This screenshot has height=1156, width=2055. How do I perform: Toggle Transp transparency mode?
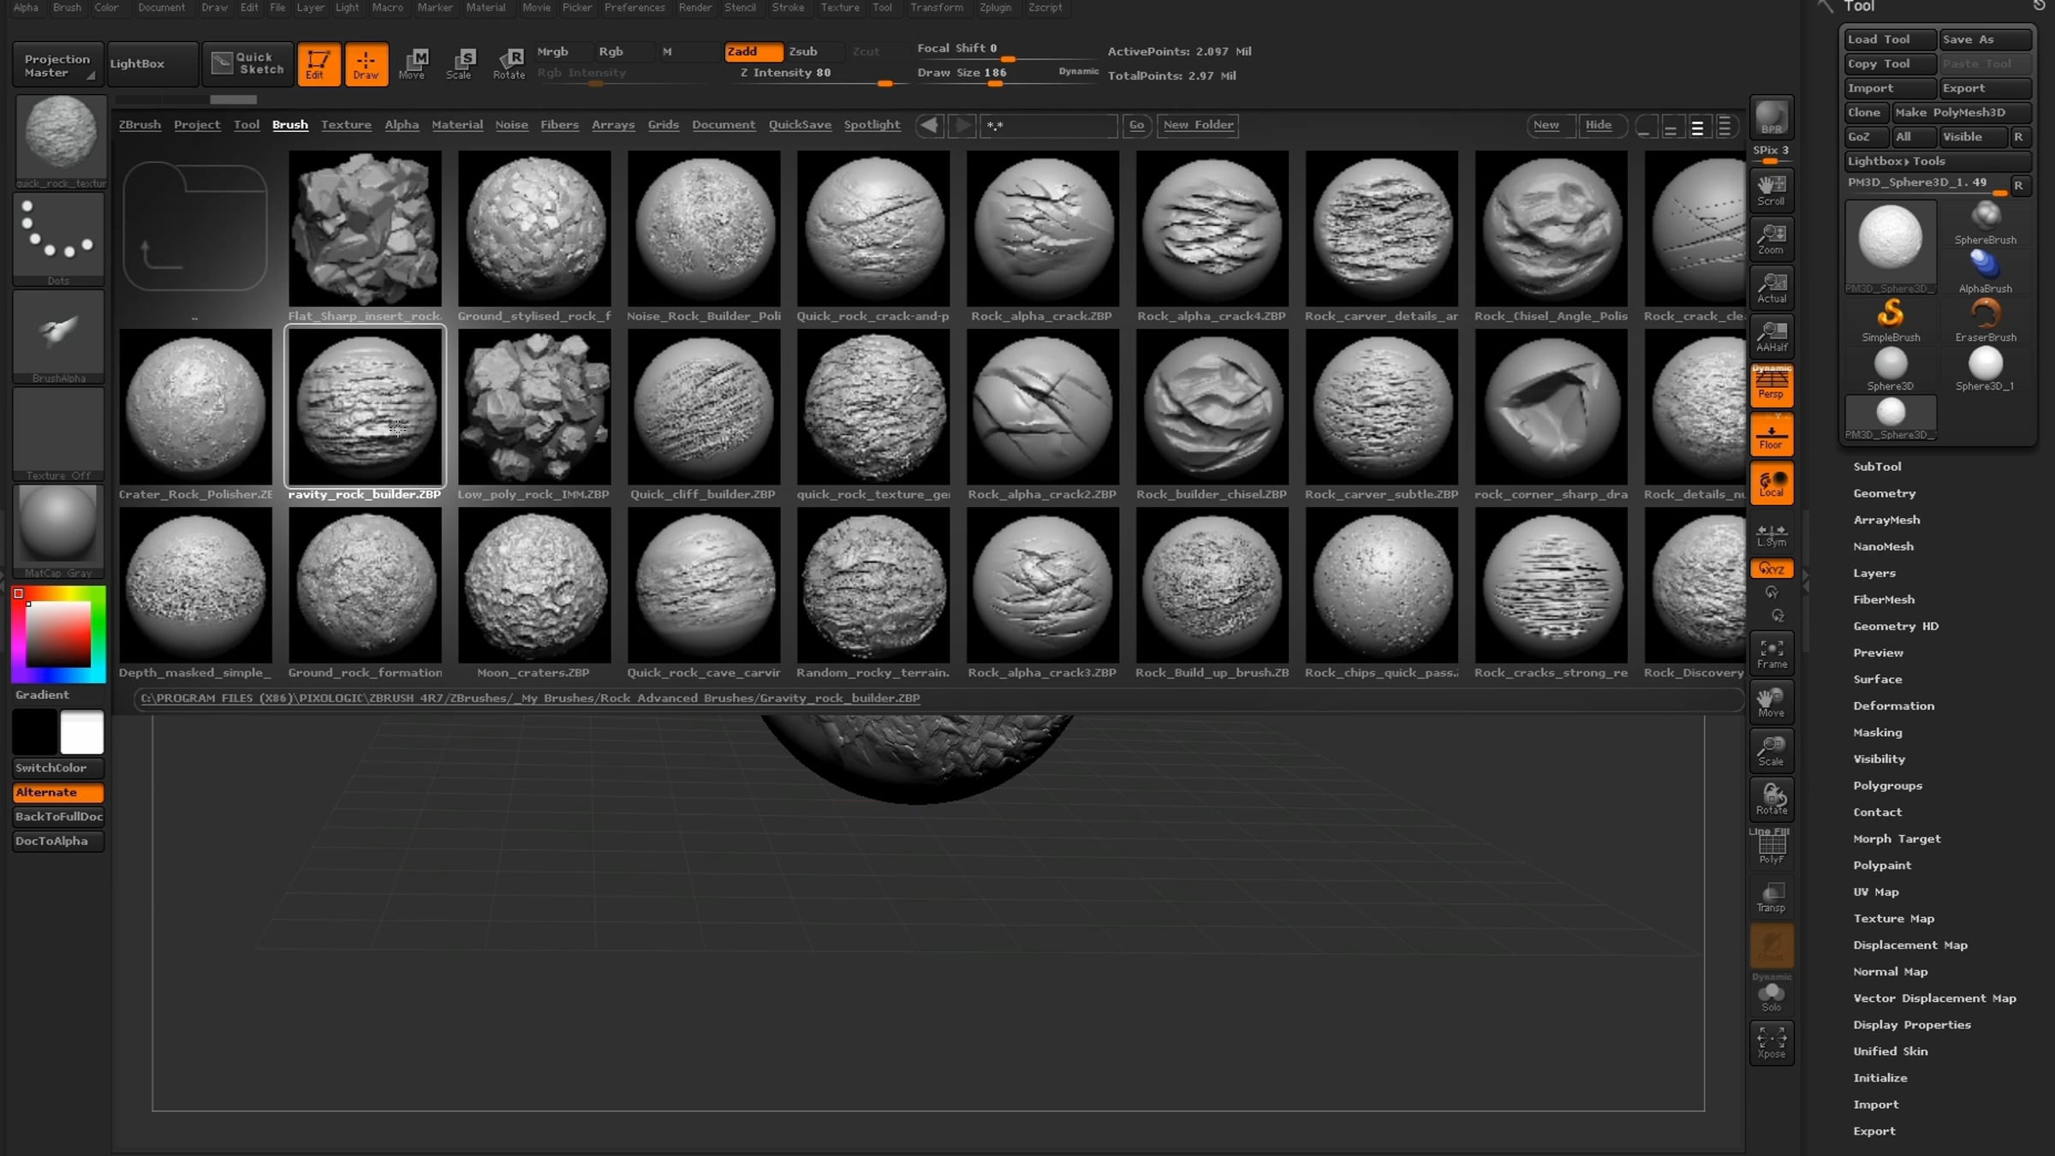1771,897
